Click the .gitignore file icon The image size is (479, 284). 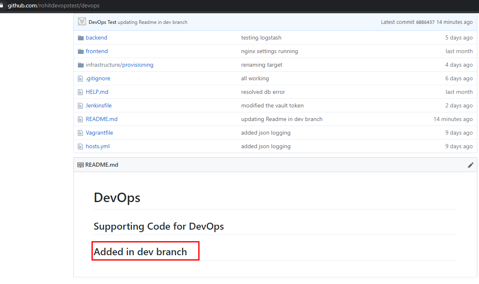click(80, 79)
